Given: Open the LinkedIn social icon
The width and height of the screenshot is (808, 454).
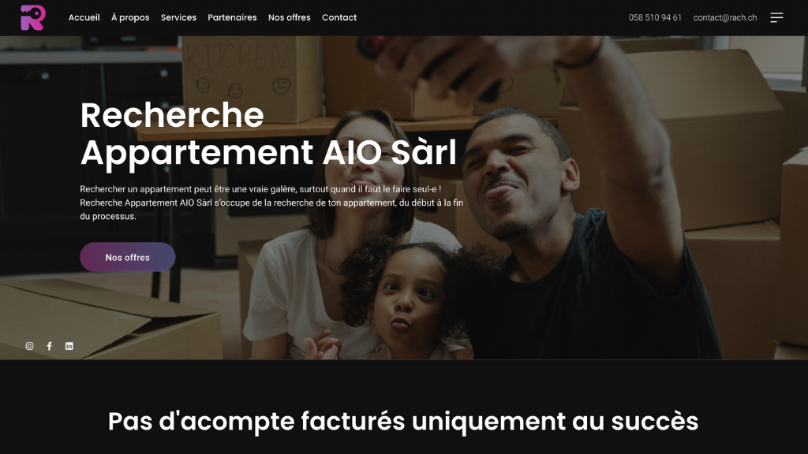Looking at the screenshot, I should [69, 346].
